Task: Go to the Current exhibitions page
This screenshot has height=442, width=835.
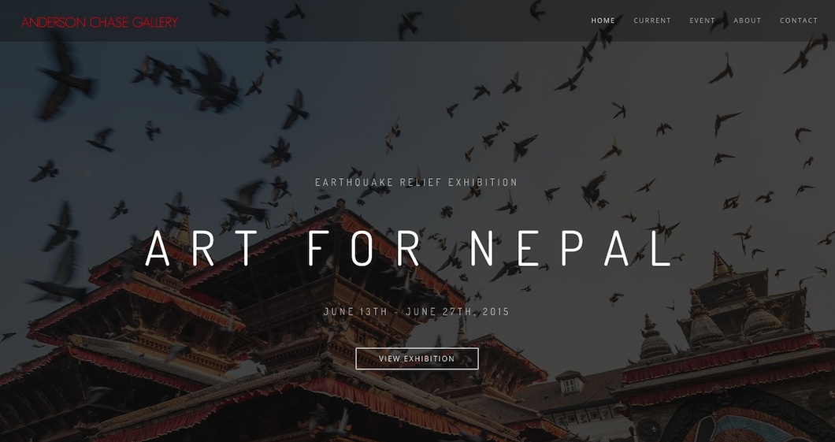Action: click(x=652, y=20)
